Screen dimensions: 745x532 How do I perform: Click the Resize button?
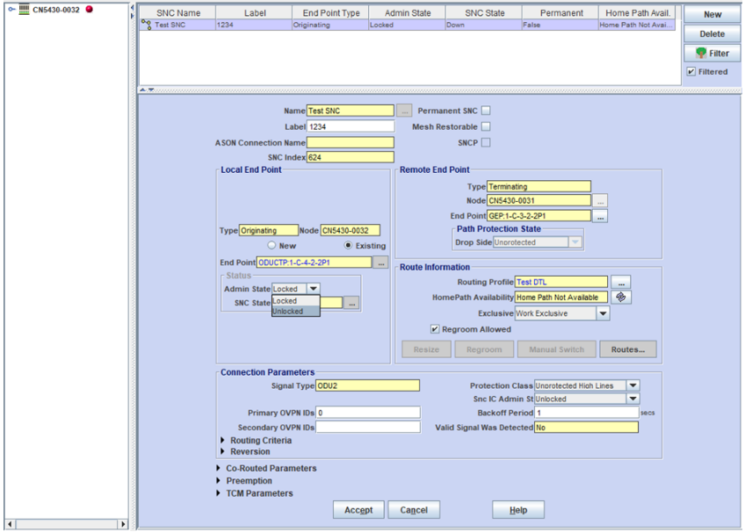pos(426,349)
